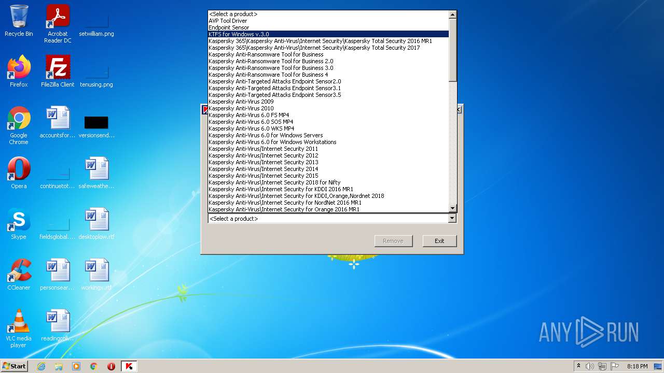Select Internet Security for Orange 2016 MR1
Viewport: 664px width, 373px height.
(328, 209)
